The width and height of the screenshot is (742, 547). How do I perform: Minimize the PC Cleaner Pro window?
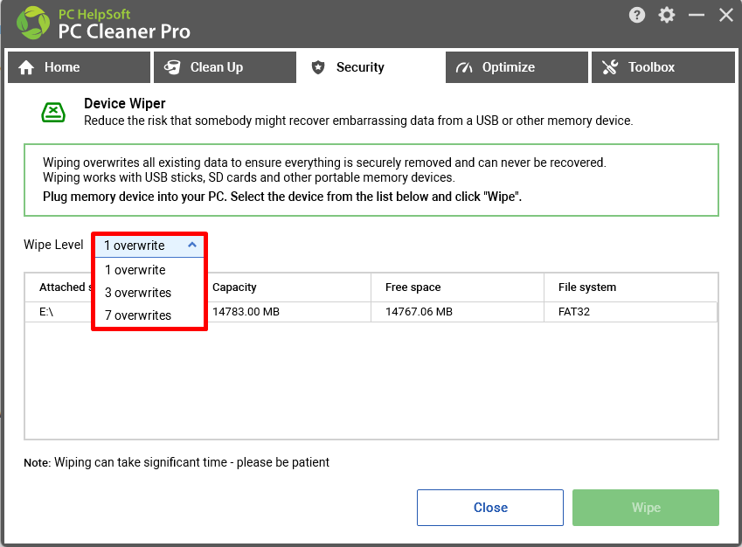point(697,15)
